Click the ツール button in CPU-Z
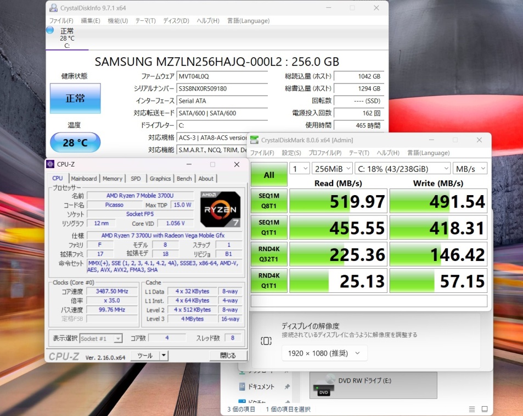This screenshot has height=416, width=523. click(145, 356)
